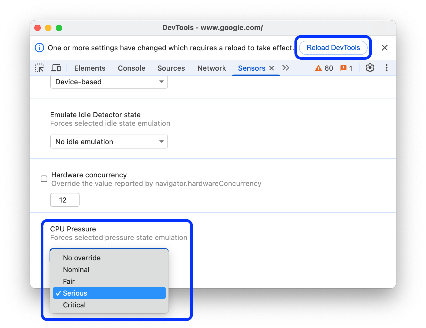The width and height of the screenshot is (426, 328).
Task: Click the Reload DevTools button
Action: coord(333,48)
